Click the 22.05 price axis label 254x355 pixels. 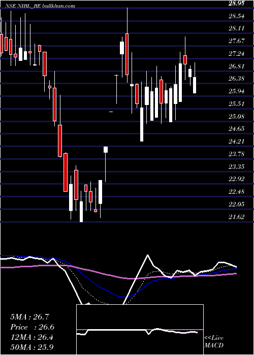point(237,204)
